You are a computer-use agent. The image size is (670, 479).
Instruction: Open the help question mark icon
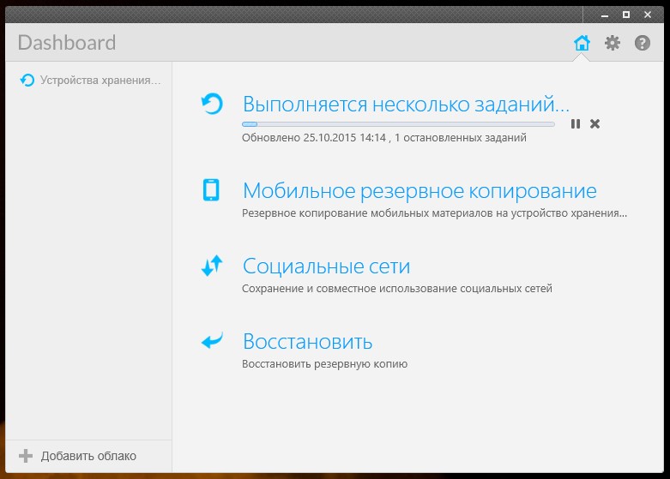pos(643,43)
